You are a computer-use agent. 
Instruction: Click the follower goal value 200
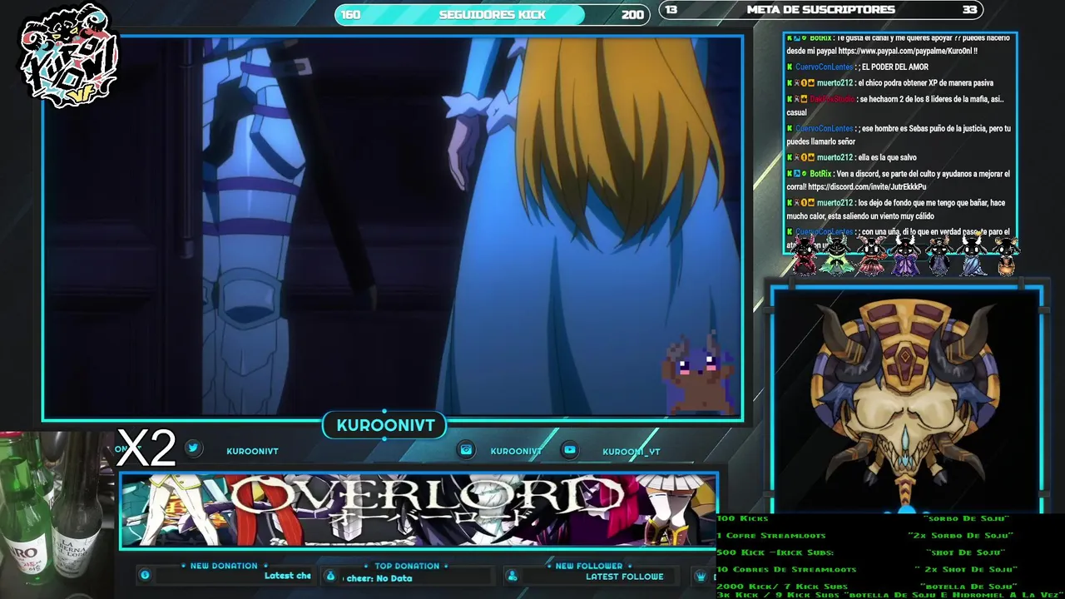click(632, 14)
